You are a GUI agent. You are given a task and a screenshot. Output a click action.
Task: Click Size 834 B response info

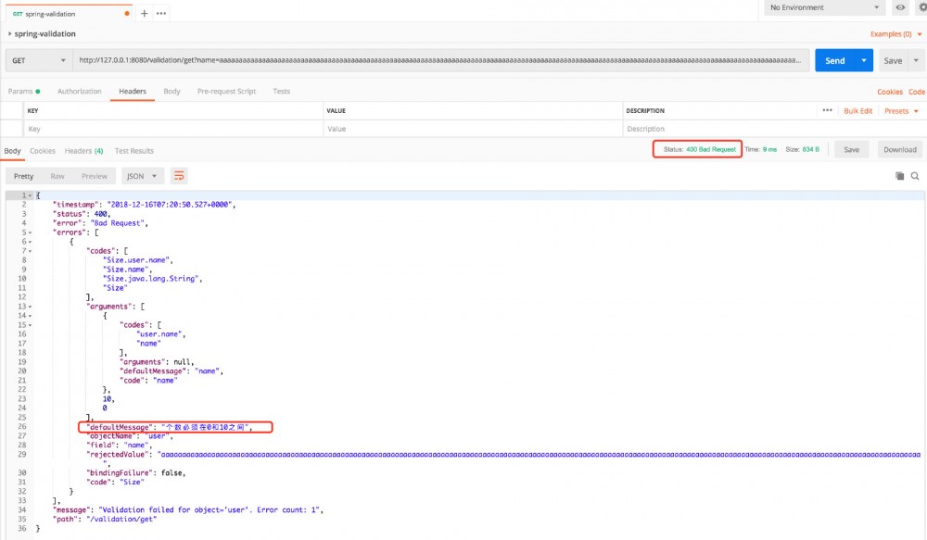(802, 149)
